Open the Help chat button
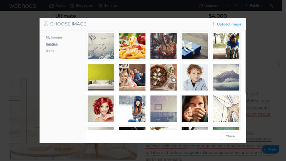This screenshot has width=286, height=161. pyautogui.click(x=271, y=150)
